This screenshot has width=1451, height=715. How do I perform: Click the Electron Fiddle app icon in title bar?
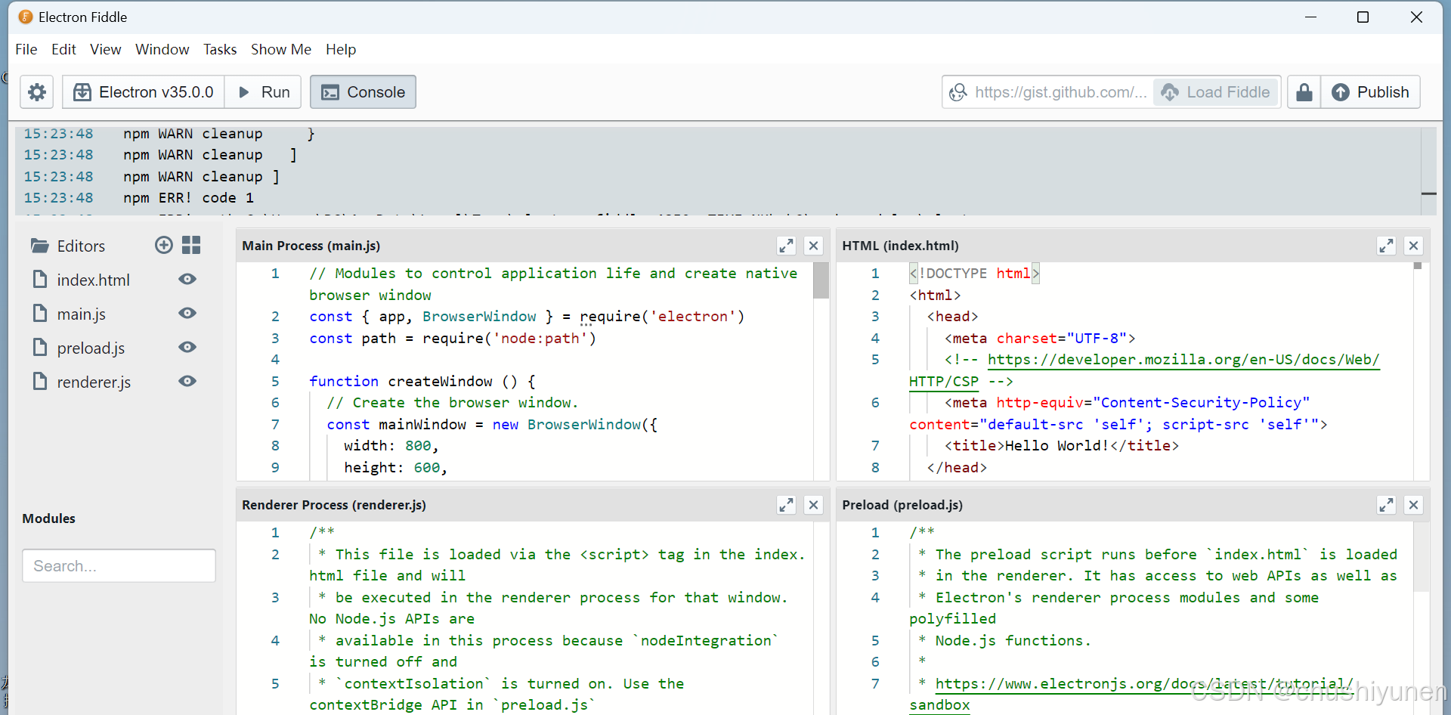[26, 17]
